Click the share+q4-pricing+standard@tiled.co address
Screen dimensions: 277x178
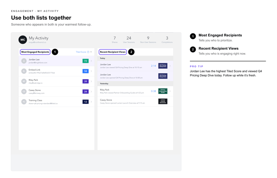[43, 103]
